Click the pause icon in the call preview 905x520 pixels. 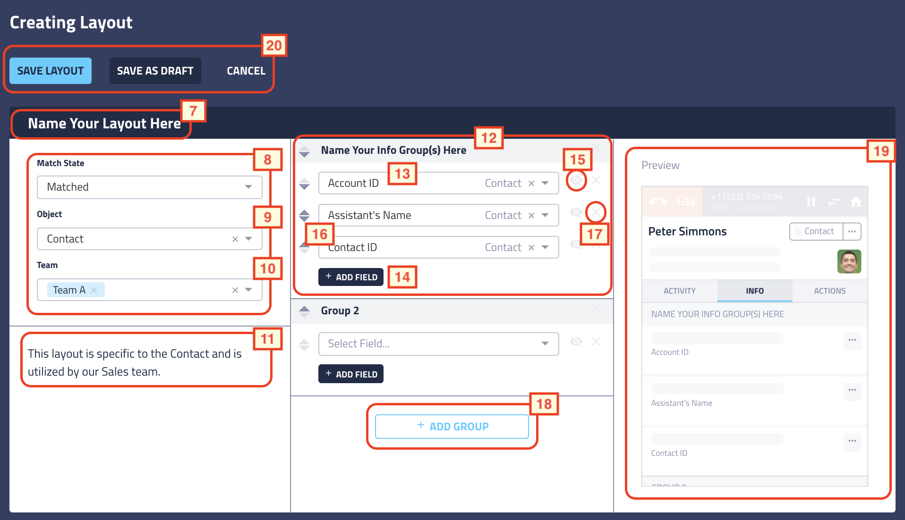[811, 201]
